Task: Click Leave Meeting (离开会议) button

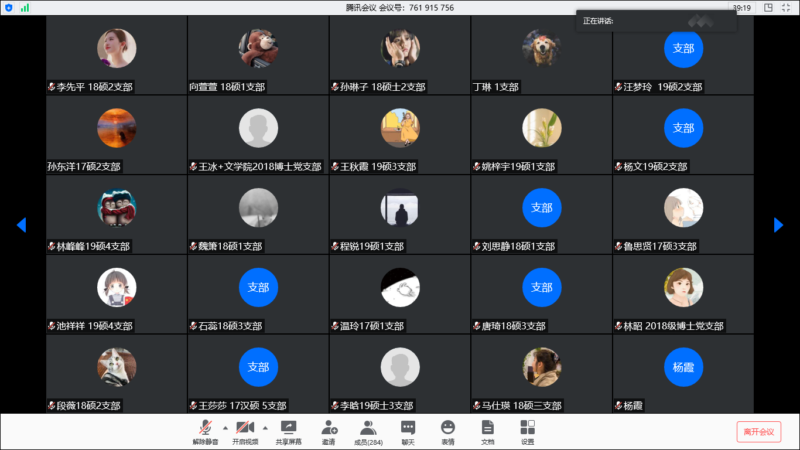Action: (x=758, y=432)
